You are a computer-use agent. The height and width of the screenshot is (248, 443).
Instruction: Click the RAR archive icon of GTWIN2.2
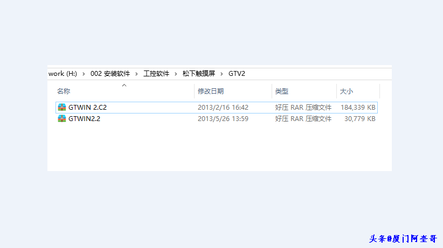(x=62, y=119)
